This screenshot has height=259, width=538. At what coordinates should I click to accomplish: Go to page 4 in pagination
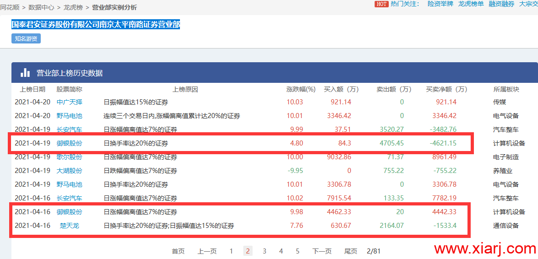click(x=281, y=251)
